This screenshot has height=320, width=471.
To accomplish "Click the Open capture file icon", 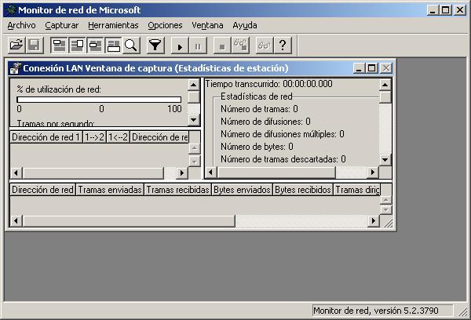I will click(x=16, y=45).
